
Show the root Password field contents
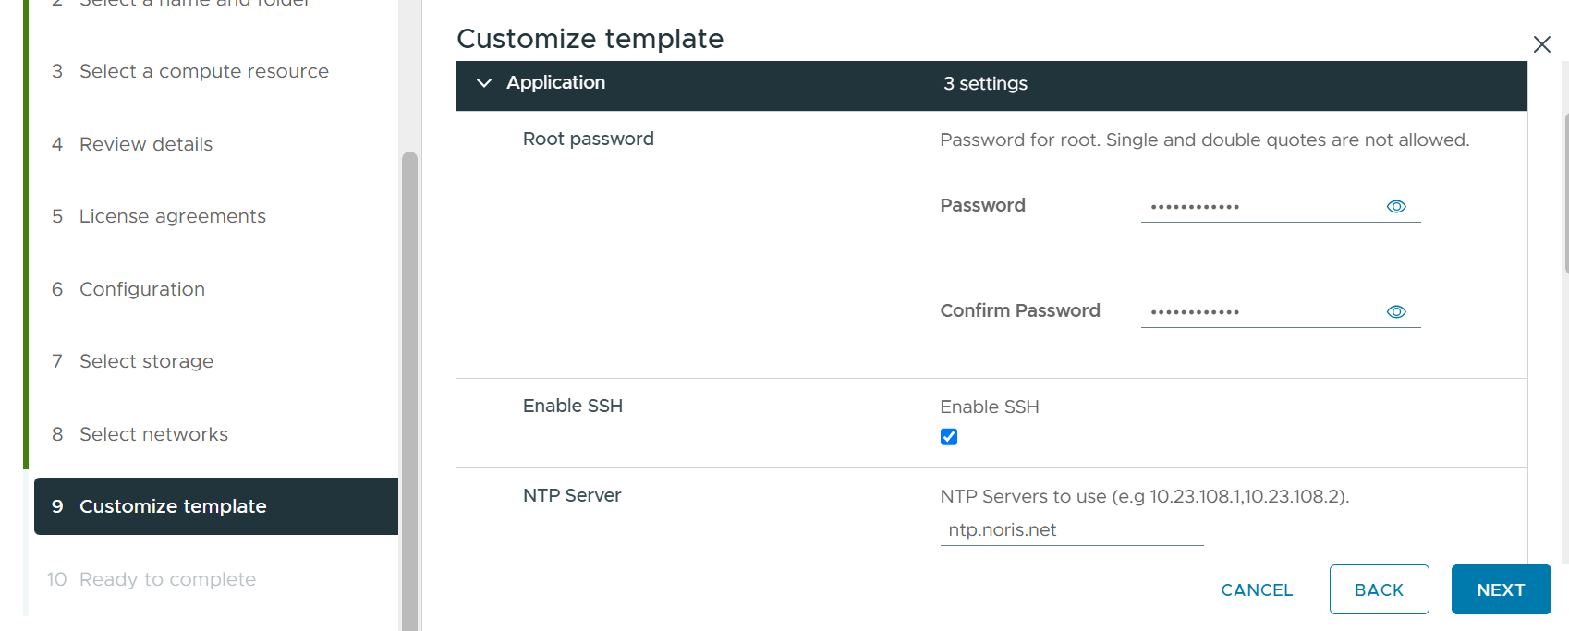coord(1396,206)
